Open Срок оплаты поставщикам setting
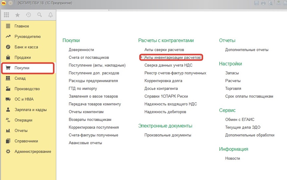The image size is (287, 180). click(x=249, y=96)
